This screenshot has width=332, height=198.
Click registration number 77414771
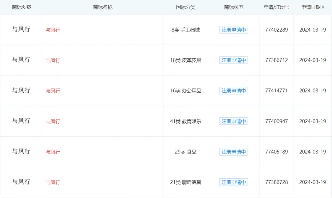point(277,91)
